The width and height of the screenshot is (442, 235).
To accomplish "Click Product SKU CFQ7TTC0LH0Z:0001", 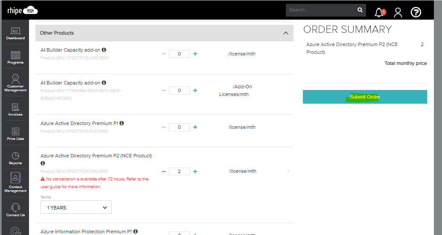I will coord(74,58).
